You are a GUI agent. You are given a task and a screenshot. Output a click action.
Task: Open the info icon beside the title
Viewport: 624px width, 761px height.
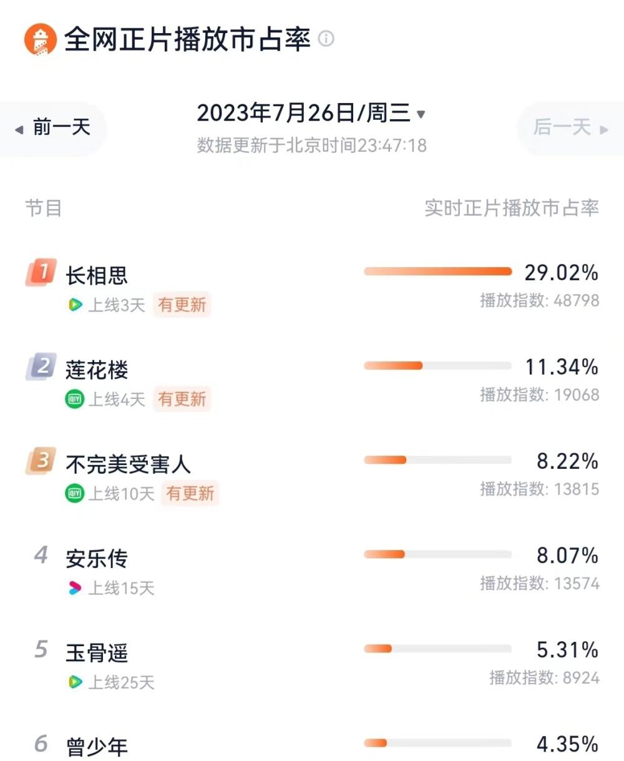click(326, 39)
